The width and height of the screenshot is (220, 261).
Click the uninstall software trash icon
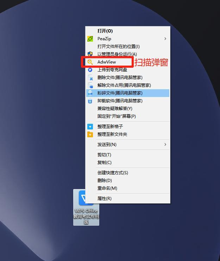(x=90, y=101)
